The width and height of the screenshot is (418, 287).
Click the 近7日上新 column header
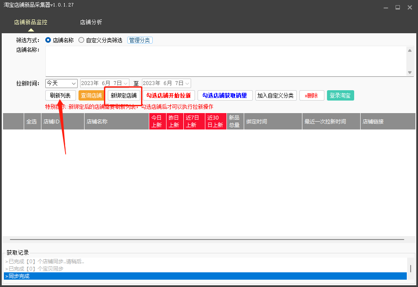pos(194,121)
